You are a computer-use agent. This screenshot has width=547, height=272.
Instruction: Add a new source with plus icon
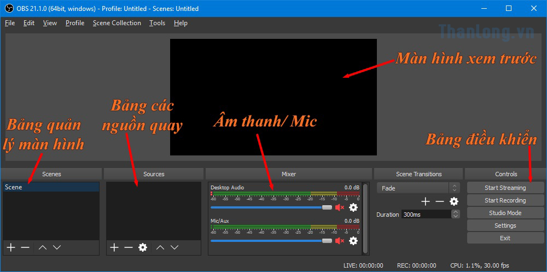(x=114, y=247)
